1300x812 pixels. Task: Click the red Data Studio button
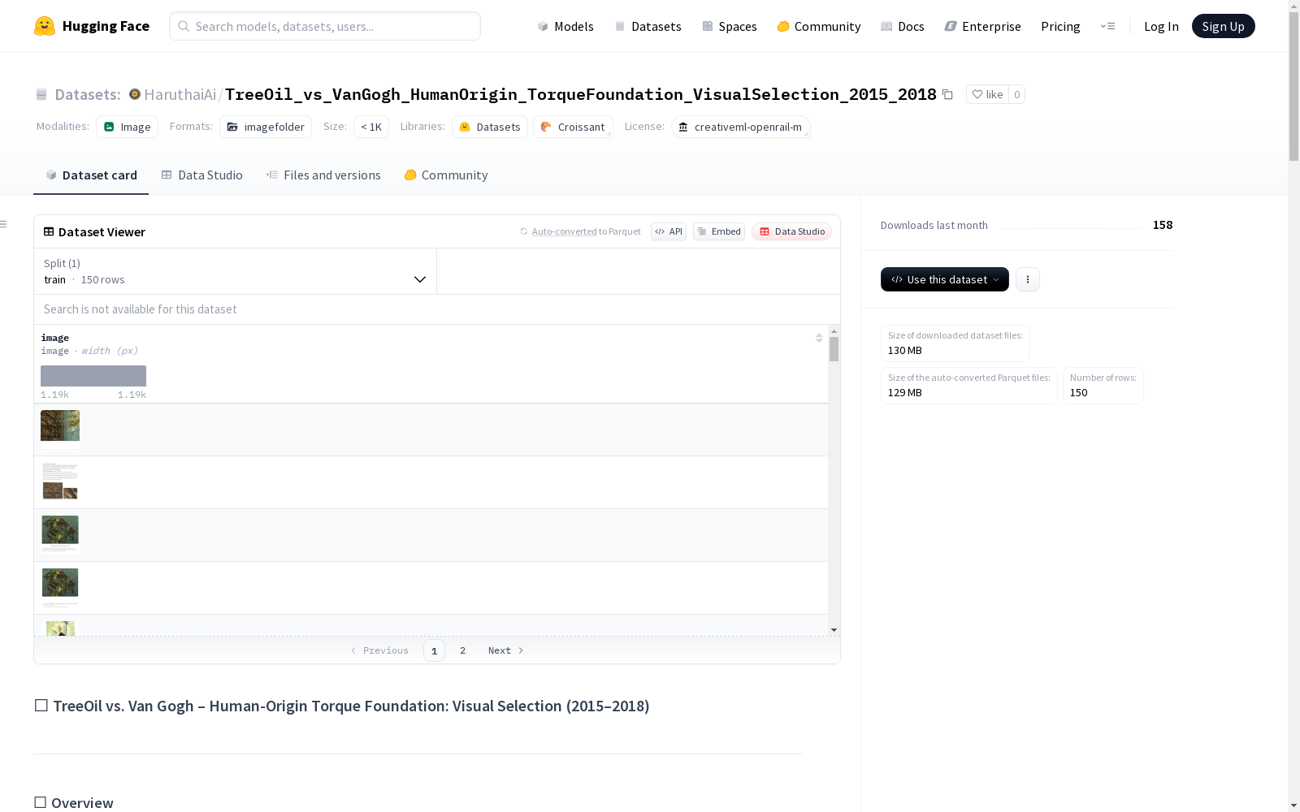[792, 231]
